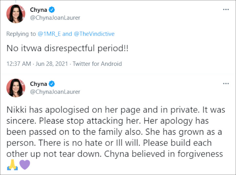The width and height of the screenshot is (236, 175).
Task: Open Chyna's profile picture in second tweet
Action: pyautogui.click(x=16, y=88)
